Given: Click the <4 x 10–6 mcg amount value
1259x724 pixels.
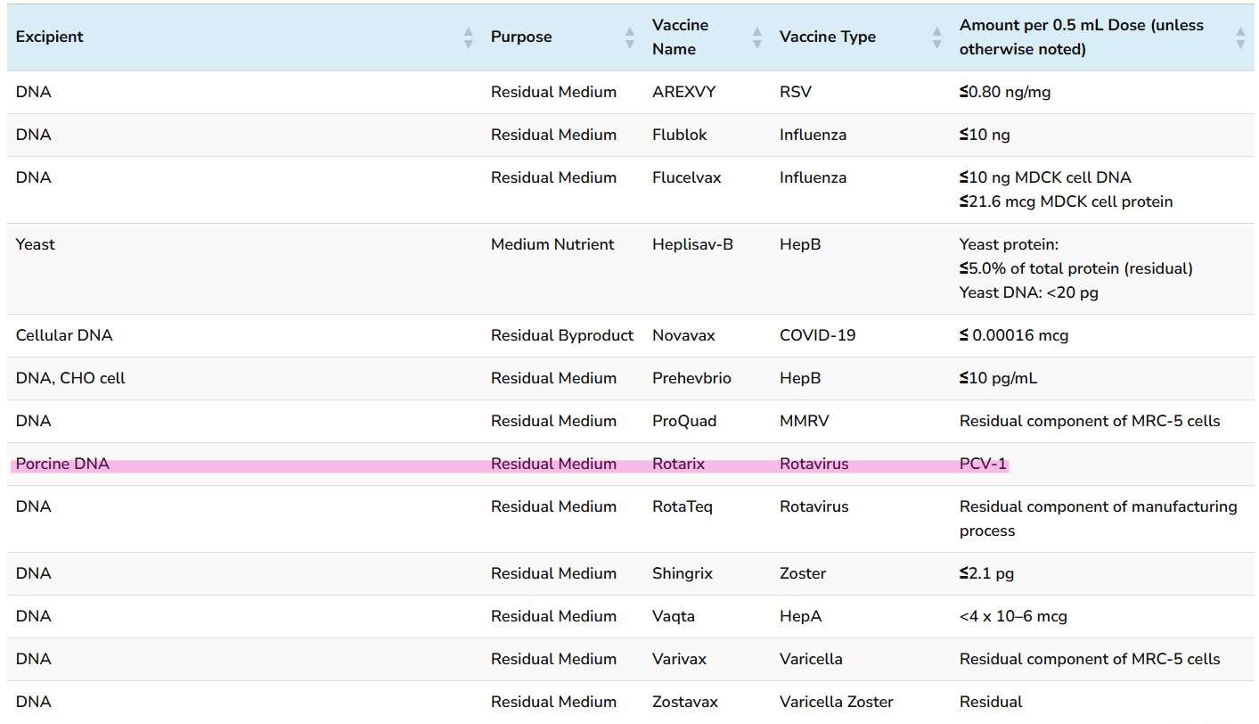Looking at the screenshot, I should [x=1013, y=616].
